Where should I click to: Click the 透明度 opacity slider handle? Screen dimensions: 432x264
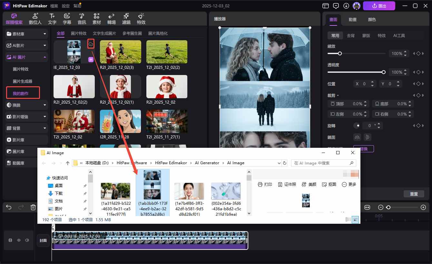[x=384, y=72]
